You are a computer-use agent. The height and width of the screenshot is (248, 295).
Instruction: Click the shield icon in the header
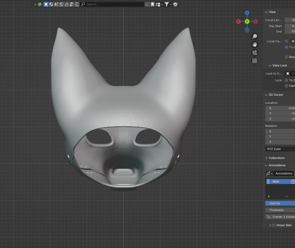(175, 4)
